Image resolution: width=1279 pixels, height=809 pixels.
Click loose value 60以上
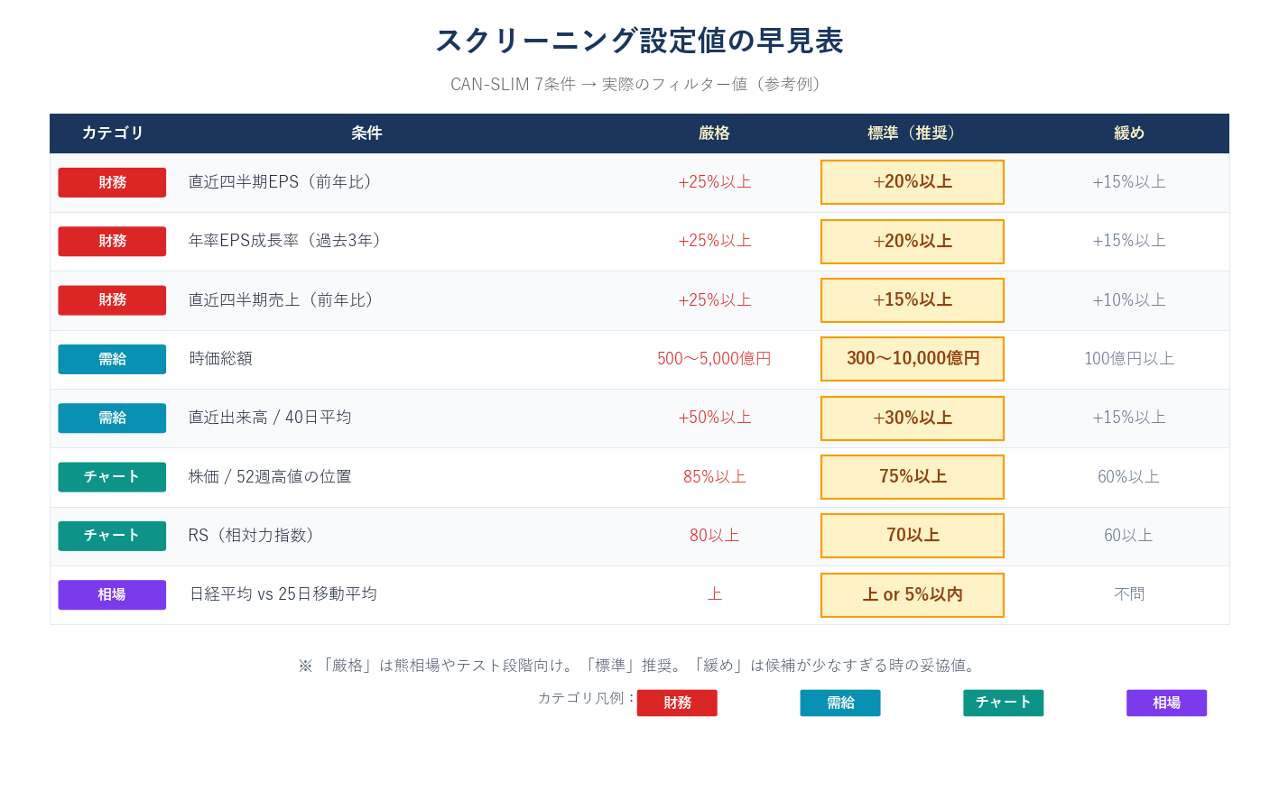pos(1129,535)
